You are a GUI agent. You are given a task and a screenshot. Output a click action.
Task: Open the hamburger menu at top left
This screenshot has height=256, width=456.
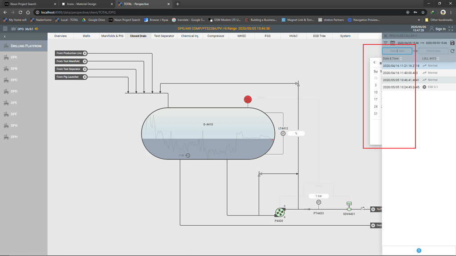pyautogui.click(x=5, y=29)
